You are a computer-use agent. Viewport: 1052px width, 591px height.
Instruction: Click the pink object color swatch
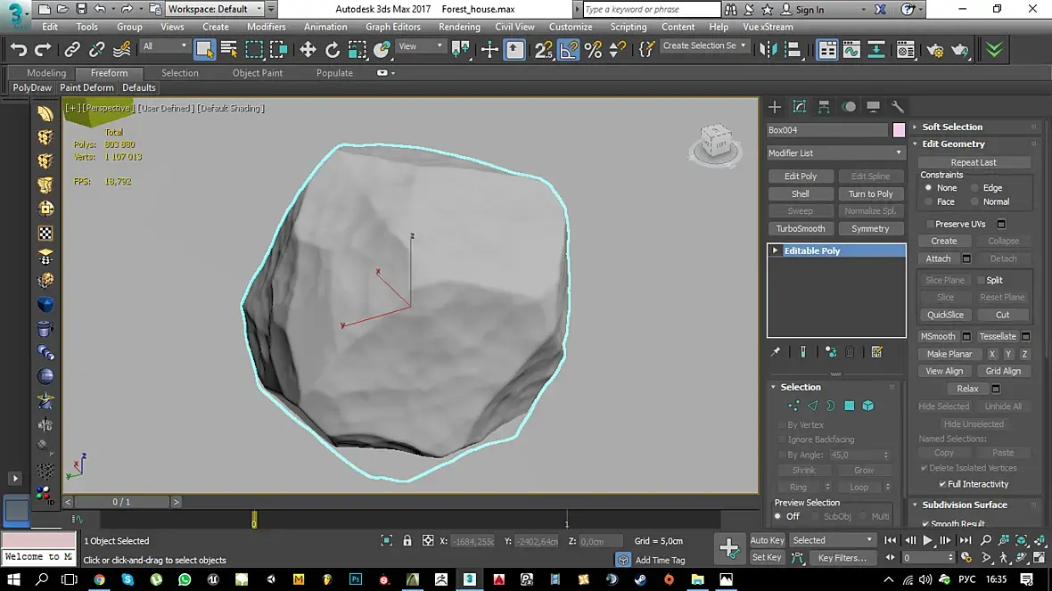pyautogui.click(x=899, y=130)
